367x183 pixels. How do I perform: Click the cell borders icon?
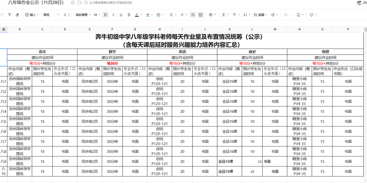pyautogui.click(x=158, y=15)
